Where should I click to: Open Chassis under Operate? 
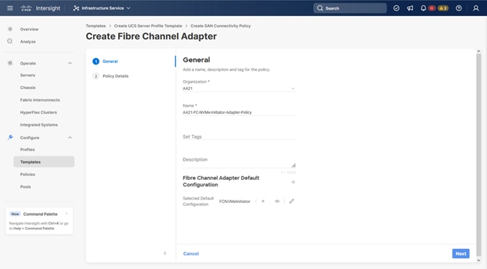click(x=28, y=88)
